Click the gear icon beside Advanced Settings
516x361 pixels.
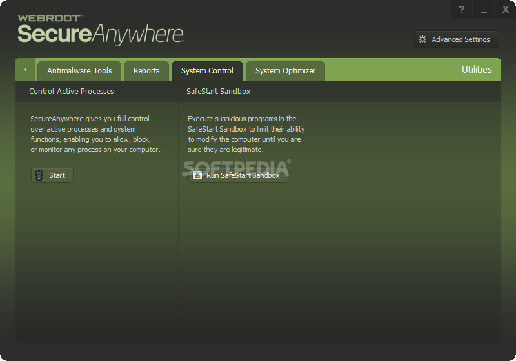click(x=422, y=39)
